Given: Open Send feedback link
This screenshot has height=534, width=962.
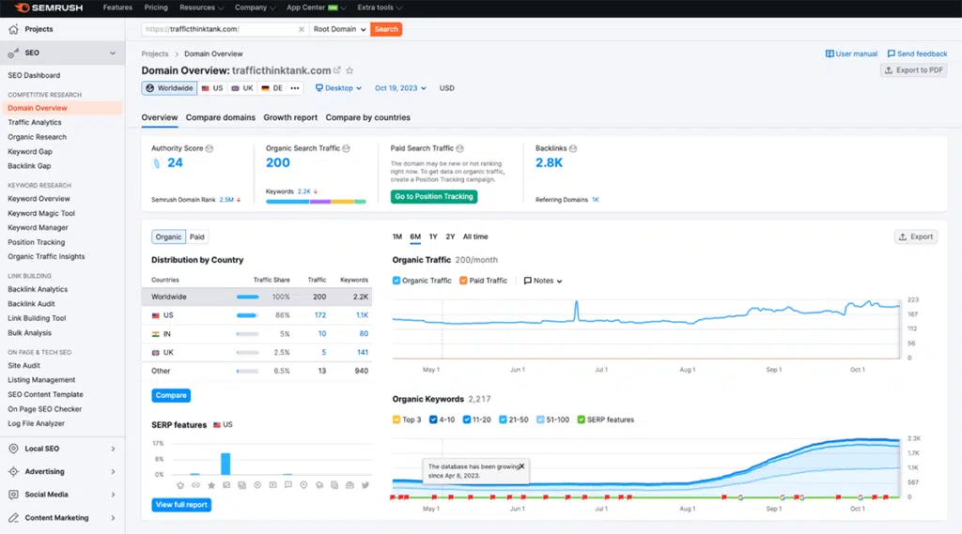Looking at the screenshot, I should (x=917, y=53).
